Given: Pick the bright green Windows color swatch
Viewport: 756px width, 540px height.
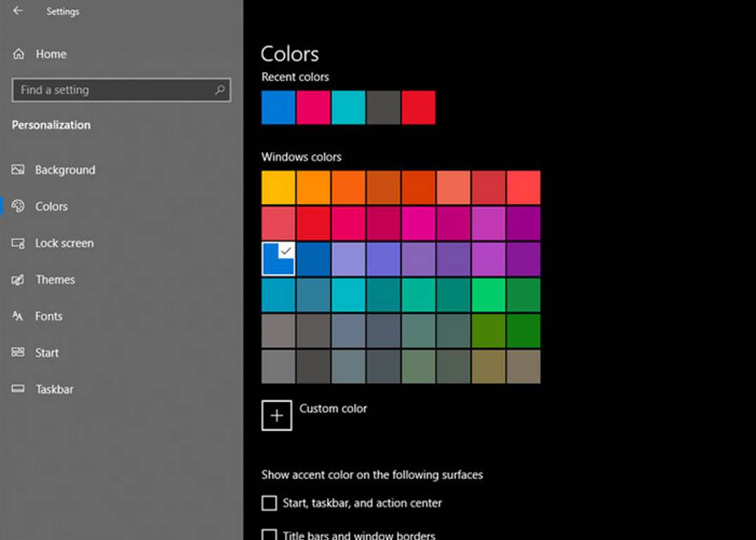Looking at the screenshot, I should (x=489, y=295).
